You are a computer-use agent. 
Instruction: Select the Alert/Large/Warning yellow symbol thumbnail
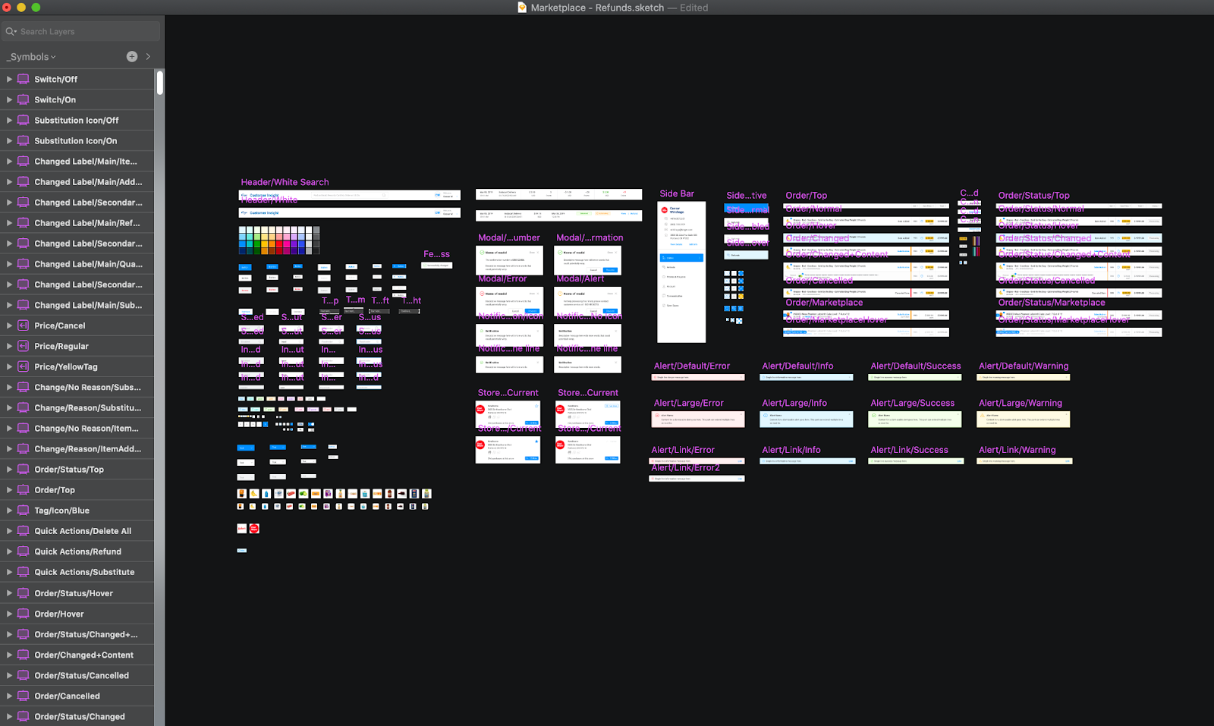(x=1023, y=420)
